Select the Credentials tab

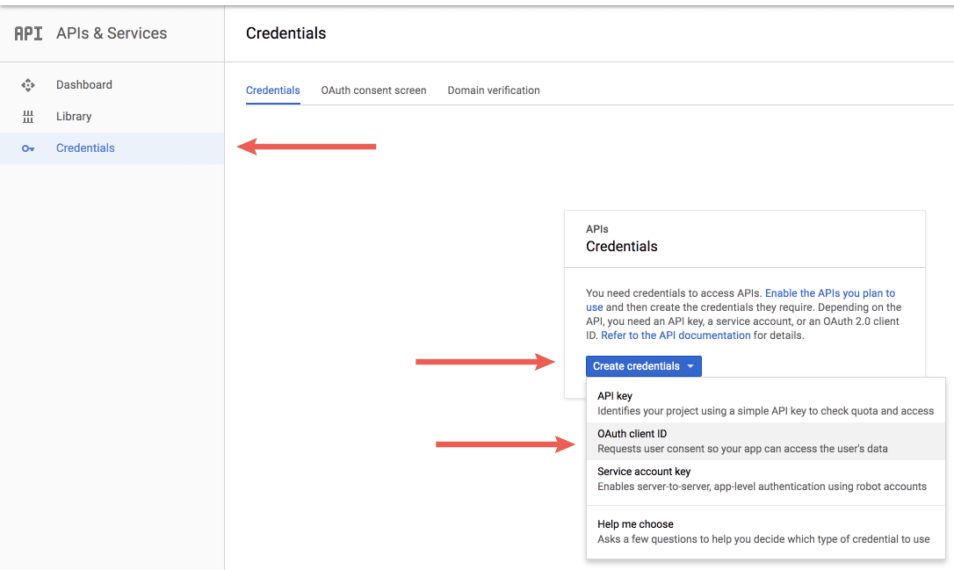point(273,90)
